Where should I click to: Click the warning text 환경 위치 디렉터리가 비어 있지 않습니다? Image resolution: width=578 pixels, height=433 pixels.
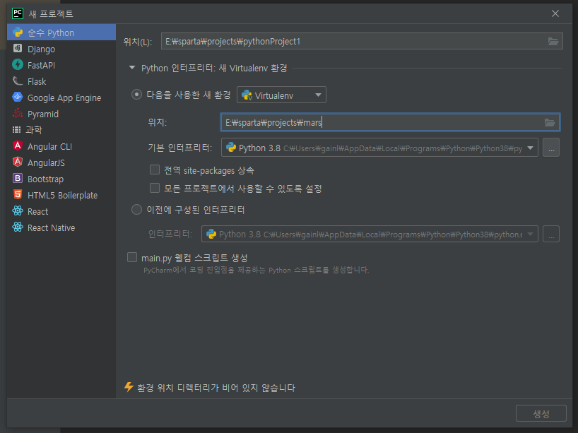216,388
